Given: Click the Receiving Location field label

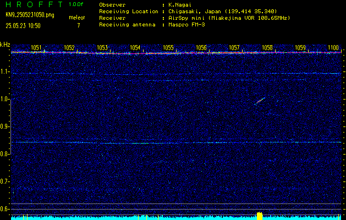Looking at the screenshot, I should pos(129,12).
